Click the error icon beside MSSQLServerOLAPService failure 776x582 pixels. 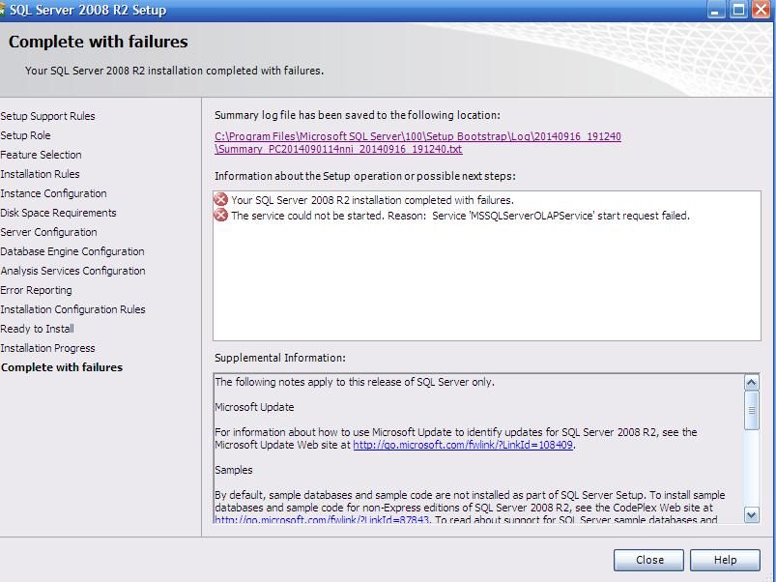pos(220,216)
